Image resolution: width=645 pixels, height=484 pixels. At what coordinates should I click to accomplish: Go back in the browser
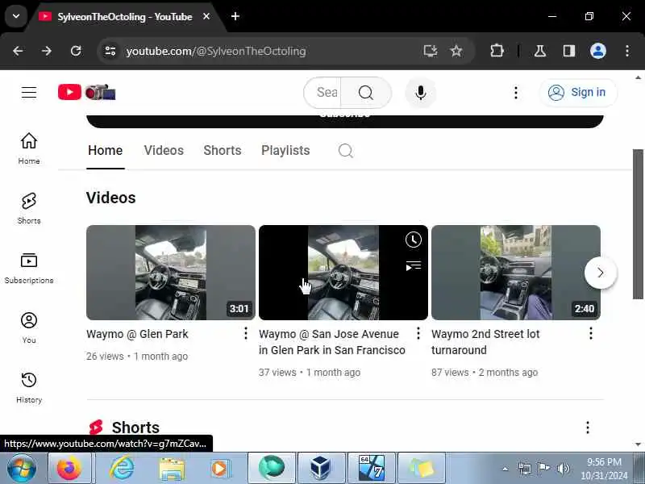click(x=18, y=51)
